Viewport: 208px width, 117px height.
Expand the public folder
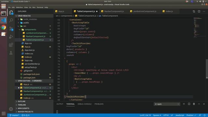pyautogui.click(x=34, y=23)
